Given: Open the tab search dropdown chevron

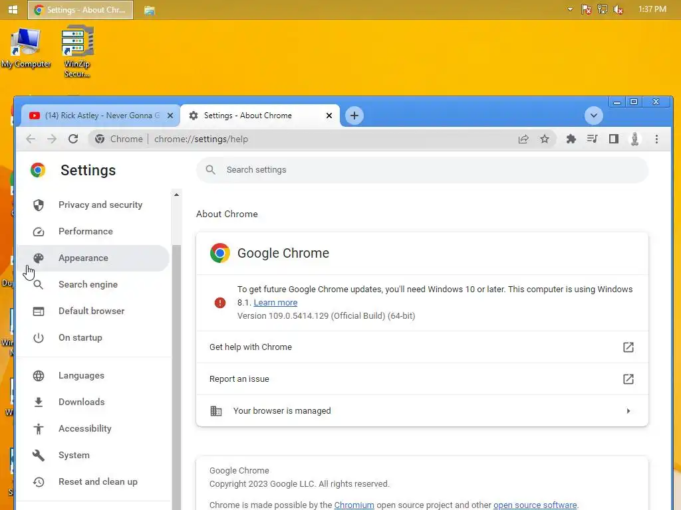Looking at the screenshot, I should 593,116.
